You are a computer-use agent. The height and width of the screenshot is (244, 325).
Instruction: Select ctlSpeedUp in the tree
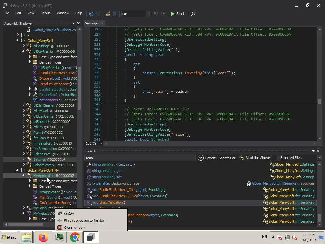coord(52,122)
